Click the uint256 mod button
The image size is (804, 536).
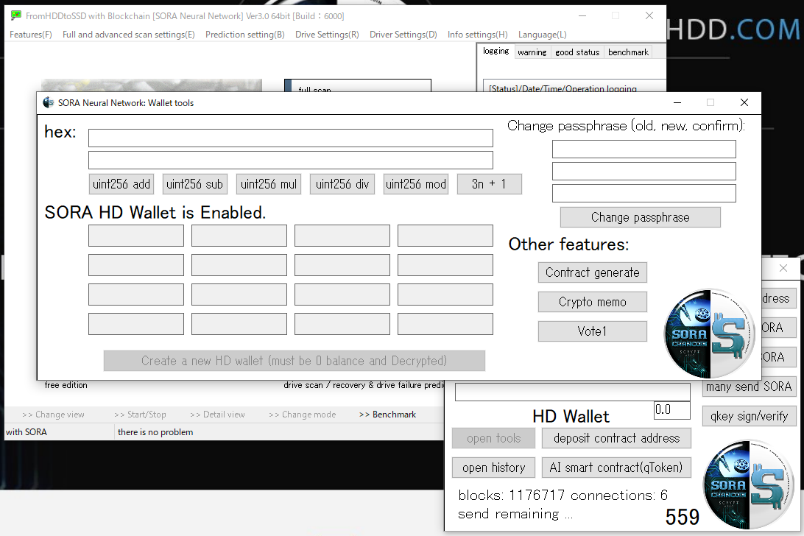coord(416,184)
